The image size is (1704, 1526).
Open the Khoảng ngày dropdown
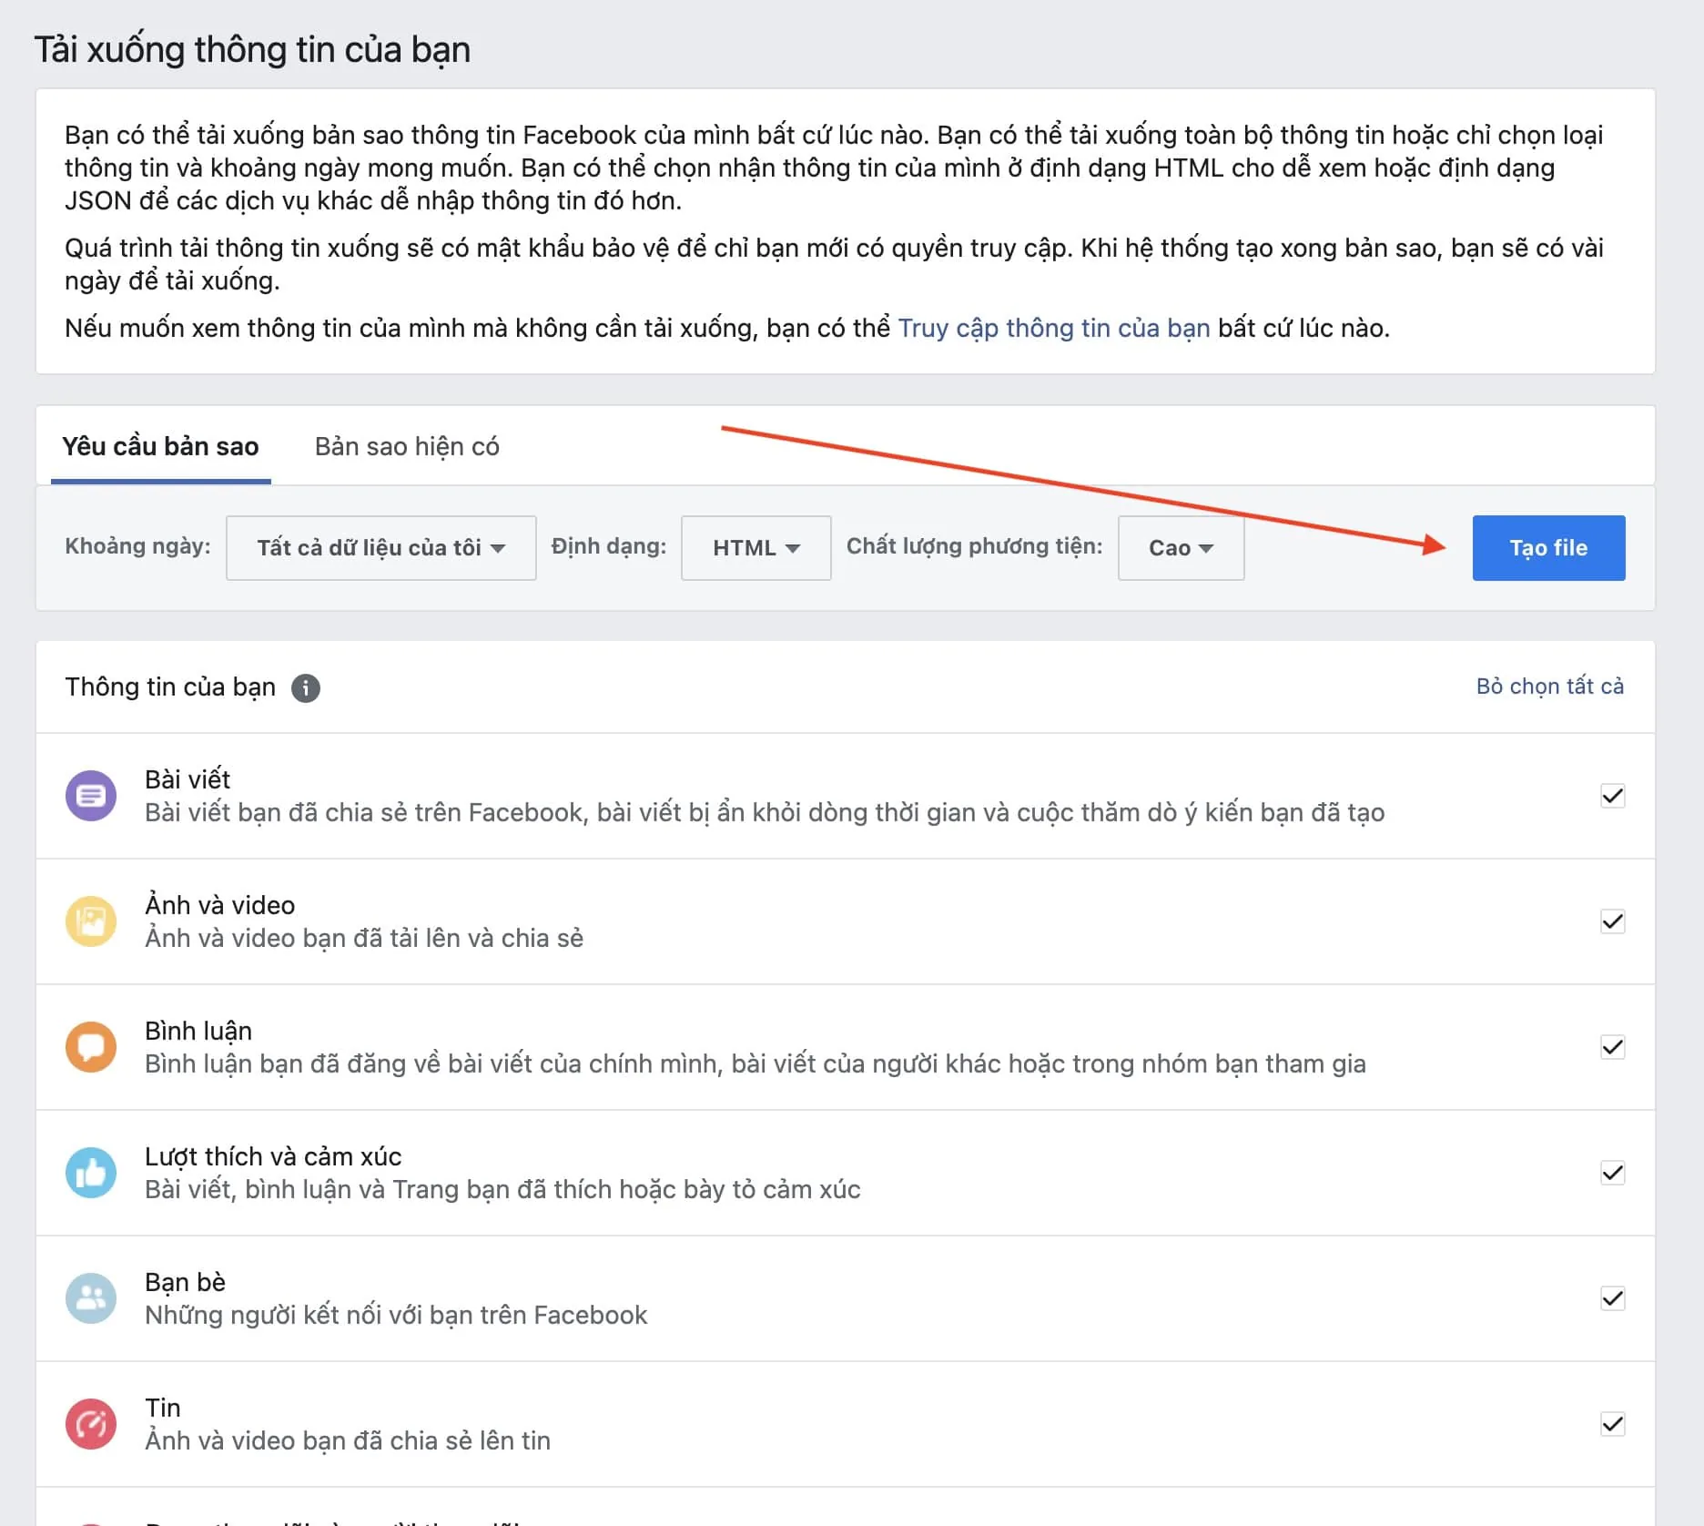click(380, 548)
